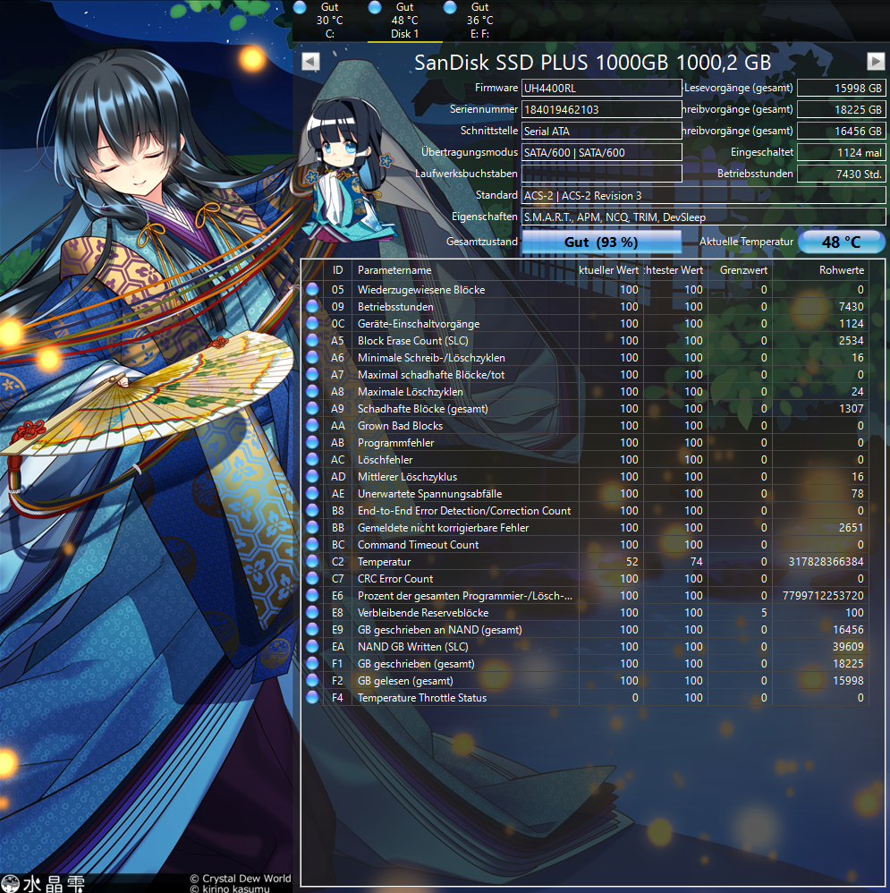The image size is (890, 893).
Task: Click raw value 7799712253720 in row E6
Action: 823,596
